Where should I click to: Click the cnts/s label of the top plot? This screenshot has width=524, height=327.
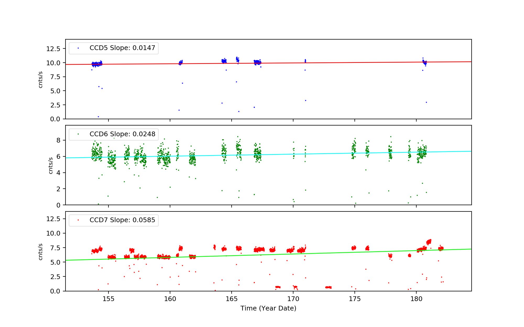(x=41, y=79)
